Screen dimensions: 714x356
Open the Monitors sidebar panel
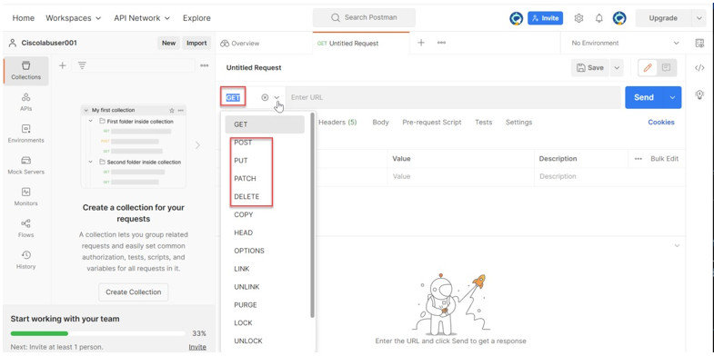[x=26, y=197]
